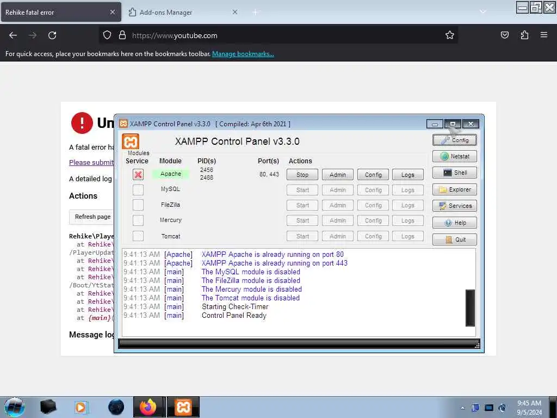This screenshot has height=418, width=557.
Task: Launch Shell from the XAMPP side panel
Action: coord(454,173)
